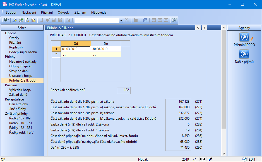Open the Záznam menu

(80, 13)
